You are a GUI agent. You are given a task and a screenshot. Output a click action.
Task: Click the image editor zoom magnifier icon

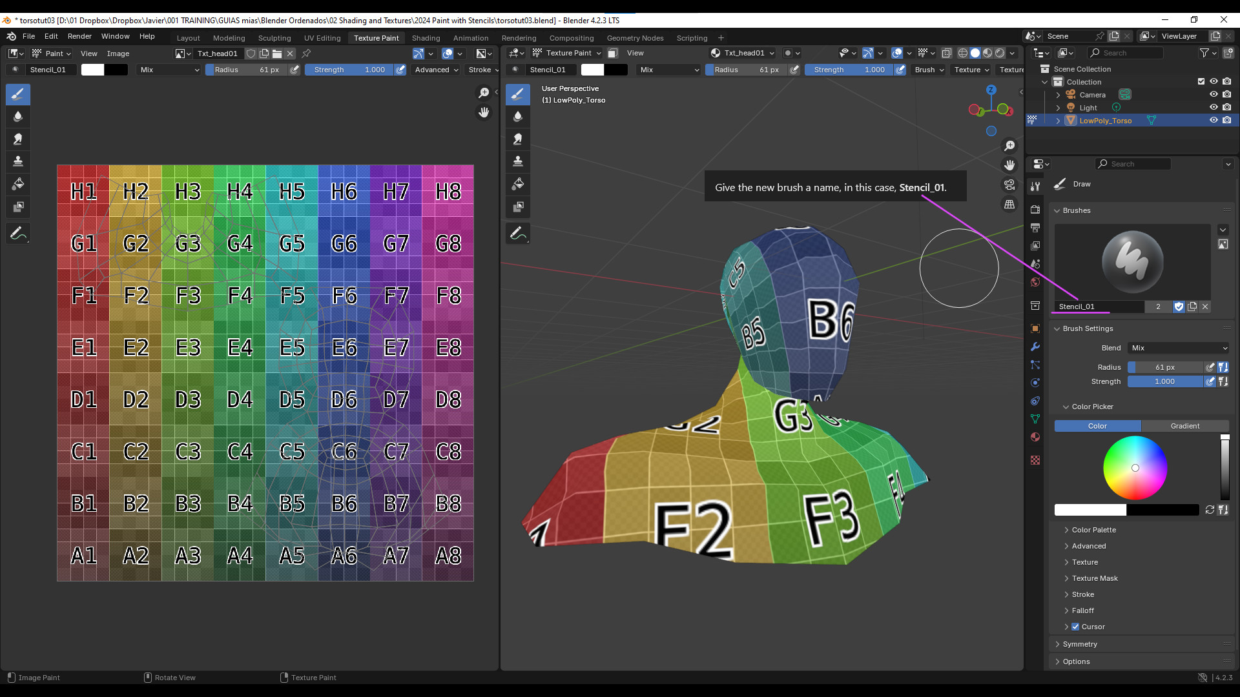click(x=484, y=94)
